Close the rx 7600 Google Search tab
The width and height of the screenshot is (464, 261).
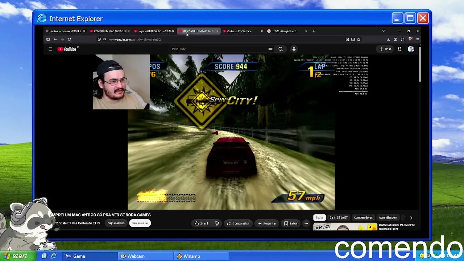306,31
